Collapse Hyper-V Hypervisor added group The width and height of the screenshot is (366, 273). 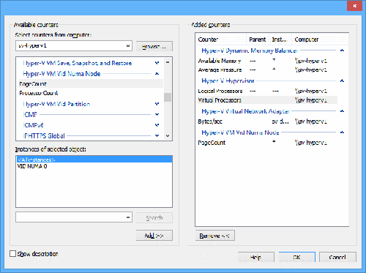point(342,81)
